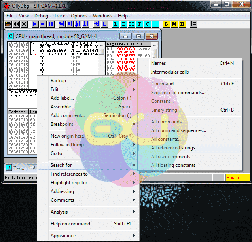Choose All floating constants
The image size is (252, 242).
pyautogui.click(x=190, y=165)
